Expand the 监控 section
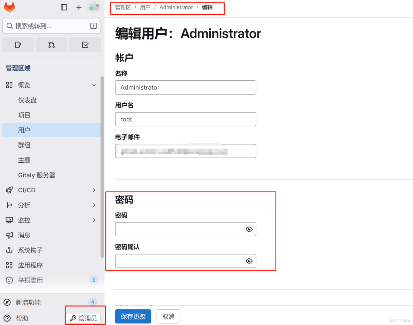This screenshot has height=325, width=413. (x=93, y=220)
